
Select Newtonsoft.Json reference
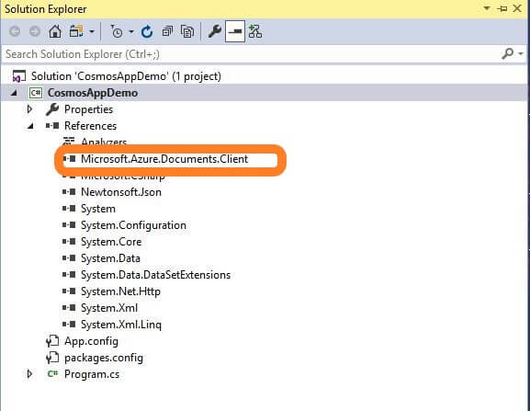[121, 192]
